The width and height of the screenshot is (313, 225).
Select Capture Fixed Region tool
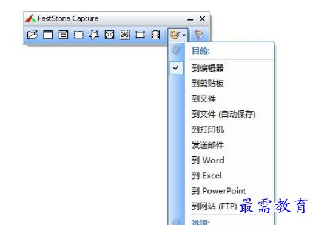point(140,35)
